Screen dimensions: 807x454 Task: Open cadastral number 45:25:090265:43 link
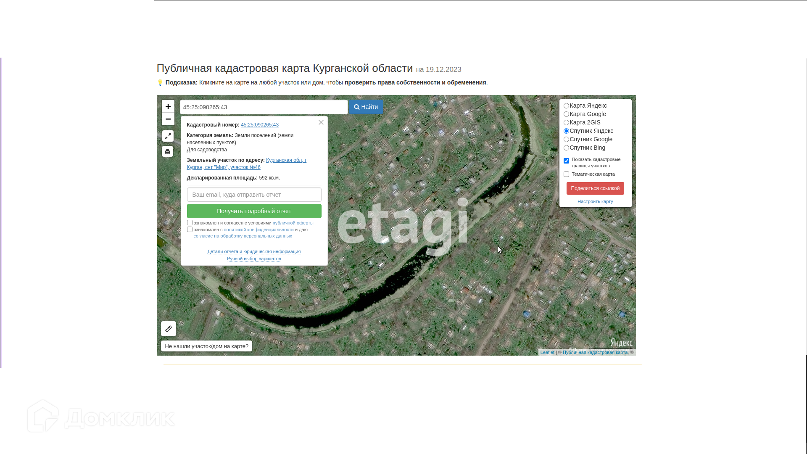[x=260, y=125]
